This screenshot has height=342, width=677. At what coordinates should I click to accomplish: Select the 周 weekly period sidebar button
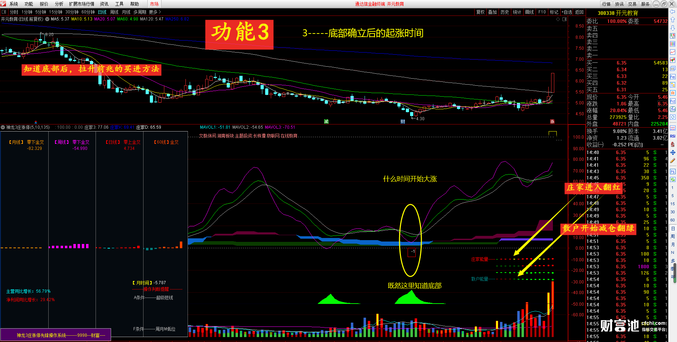point(672,236)
